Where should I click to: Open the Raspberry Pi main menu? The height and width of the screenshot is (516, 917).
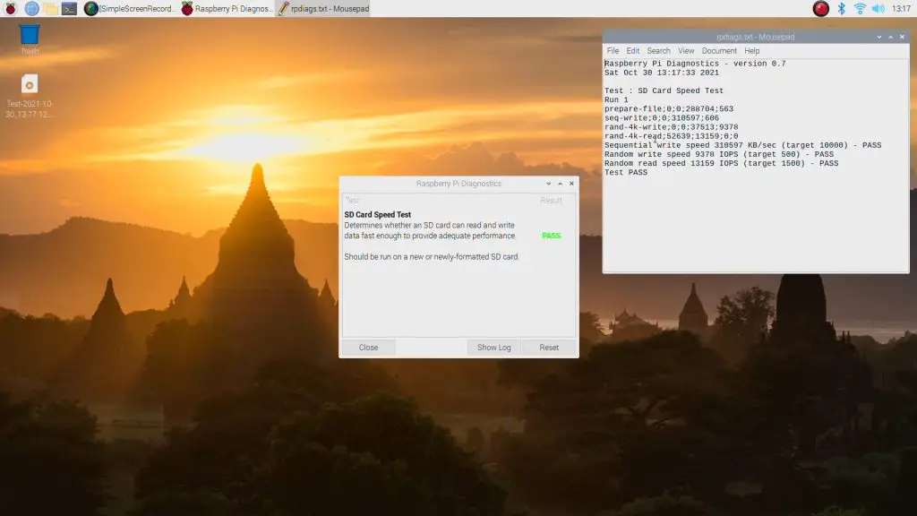[x=10, y=9]
